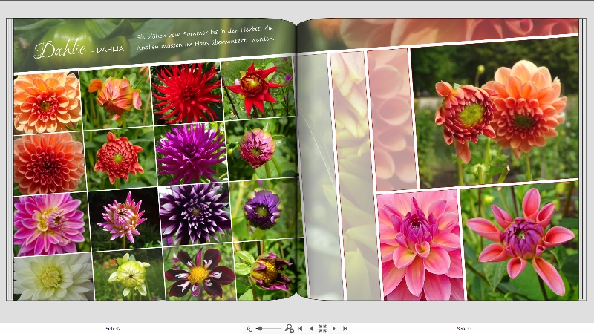Jump to the last page of book
Screen dimensions: 594x334
tap(345, 328)
